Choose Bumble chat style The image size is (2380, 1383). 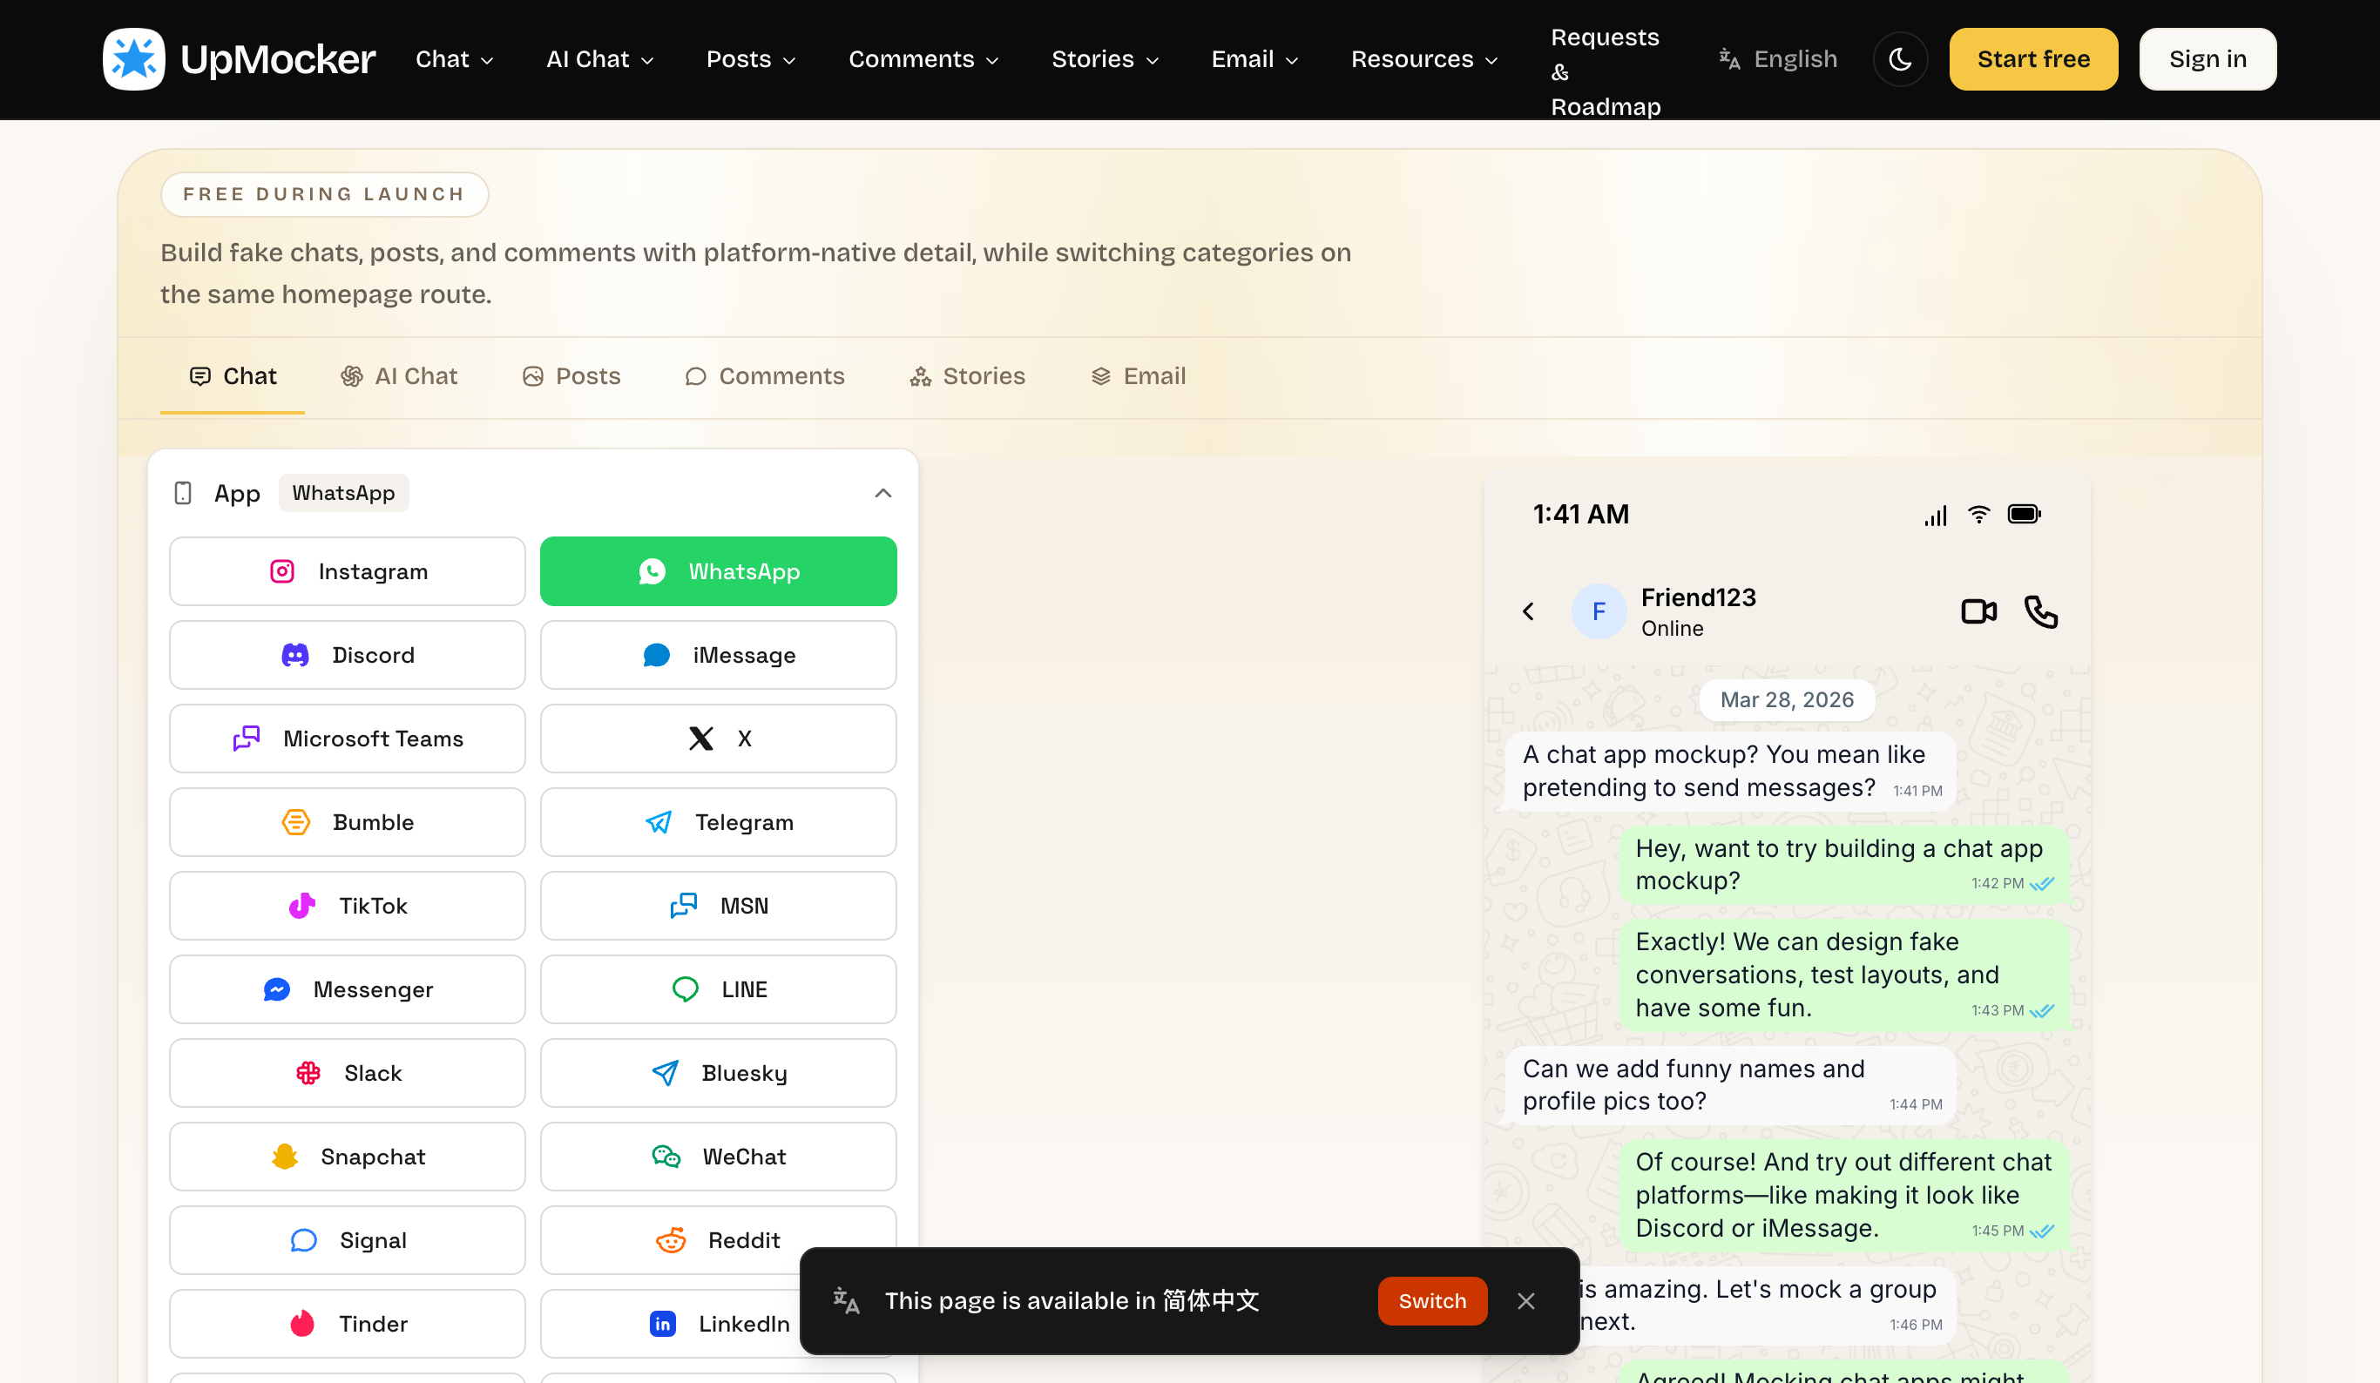pos(347,822)
